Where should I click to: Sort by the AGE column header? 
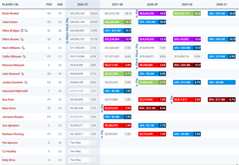click(x=60, y=4)
